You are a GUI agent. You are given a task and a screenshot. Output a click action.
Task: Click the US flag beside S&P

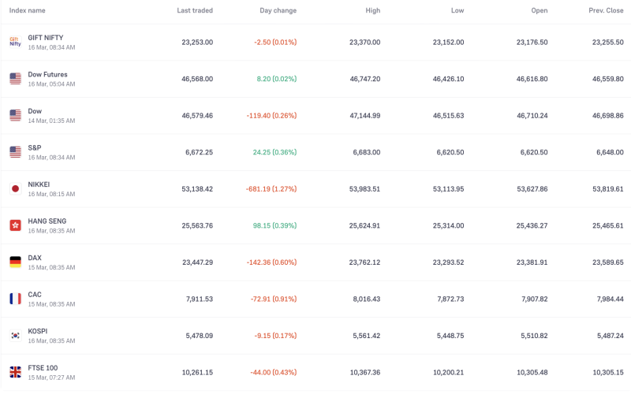(15, 152)
